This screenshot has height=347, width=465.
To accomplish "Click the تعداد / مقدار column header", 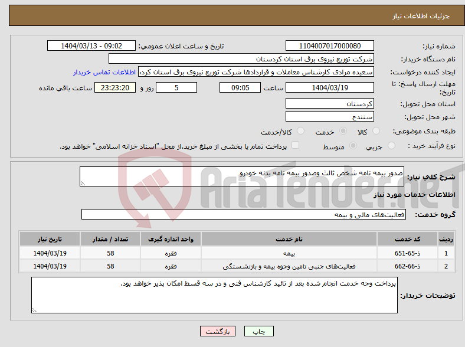I will [110, 239].
